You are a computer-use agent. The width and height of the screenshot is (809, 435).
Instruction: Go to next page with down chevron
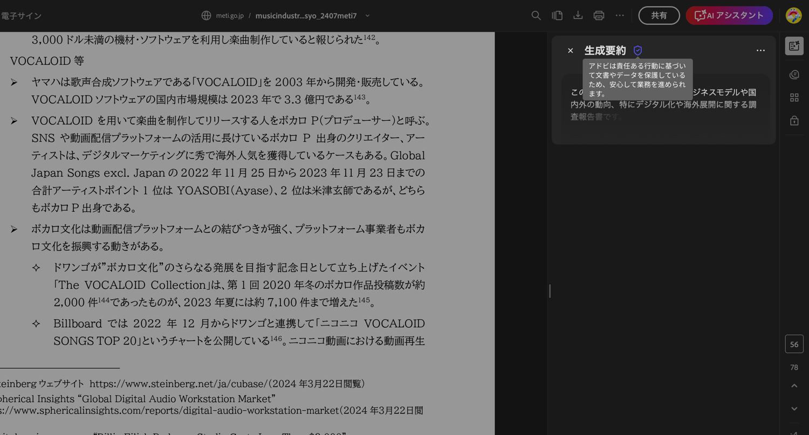pyautogui.click(x=794, y=409)
